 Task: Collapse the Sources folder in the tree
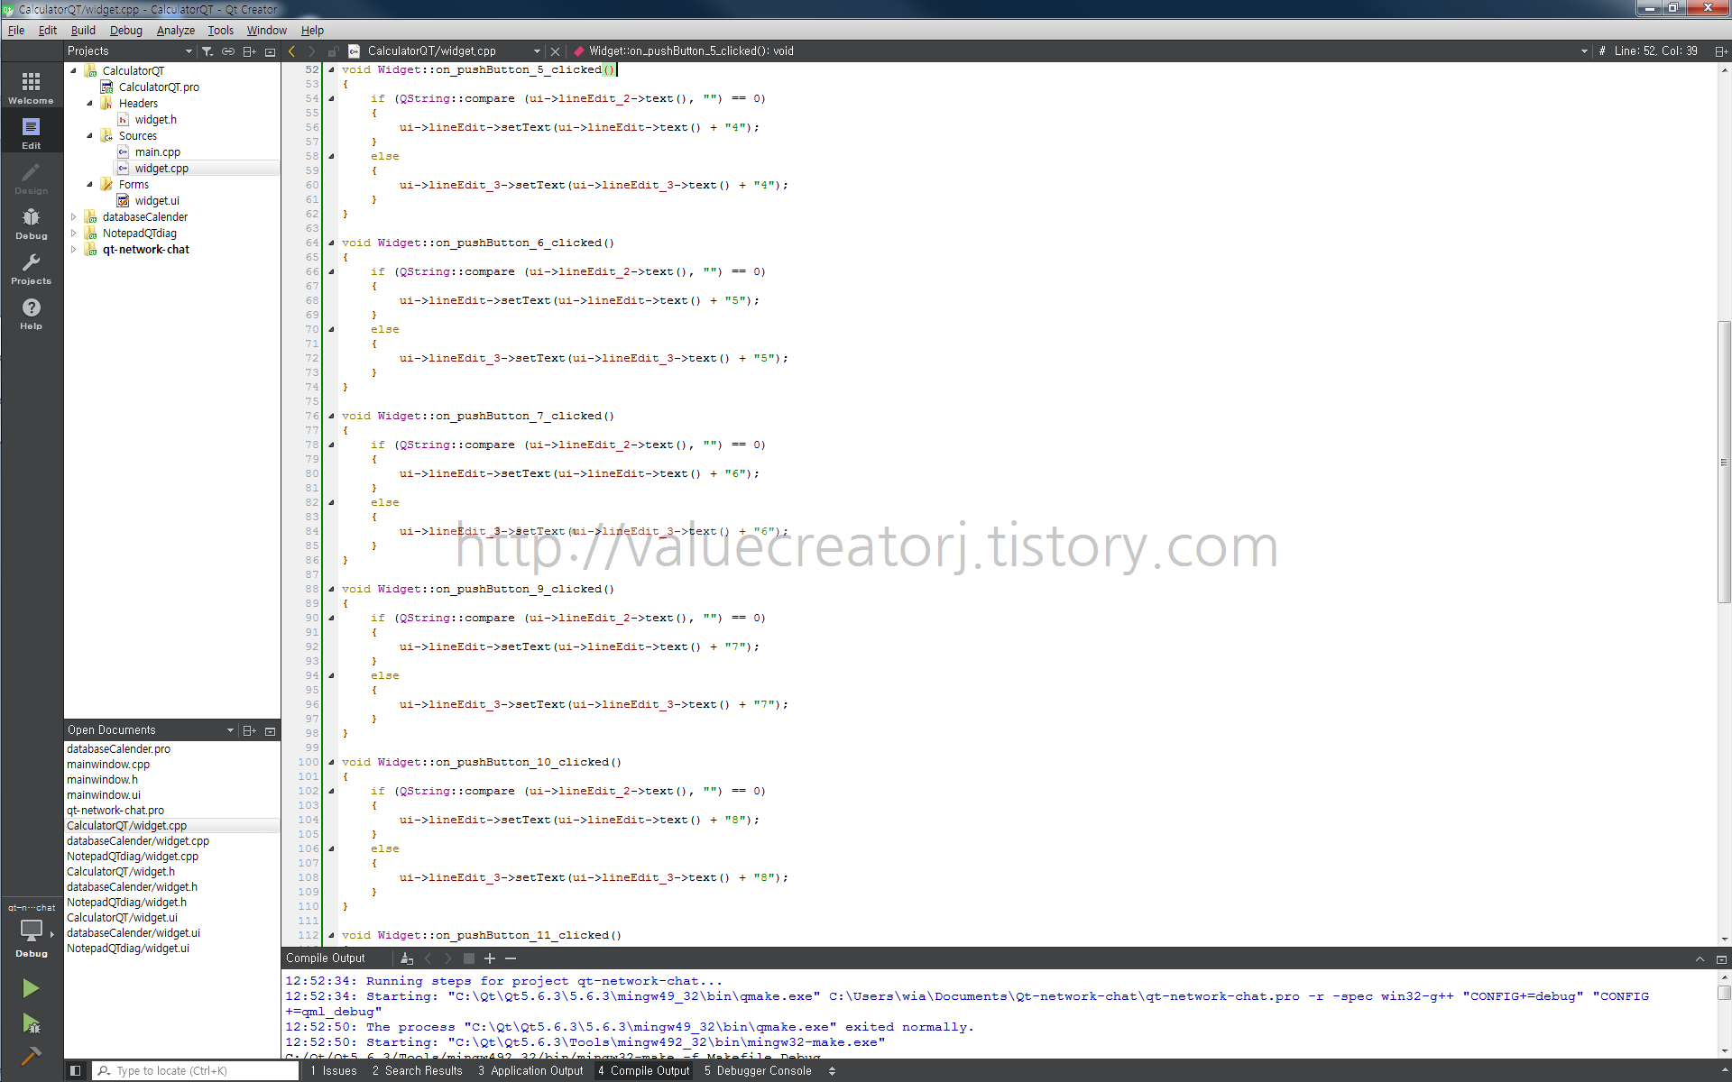89,136
